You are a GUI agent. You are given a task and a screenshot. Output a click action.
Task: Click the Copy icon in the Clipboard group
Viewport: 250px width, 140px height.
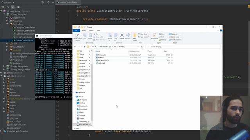(85, 36)
